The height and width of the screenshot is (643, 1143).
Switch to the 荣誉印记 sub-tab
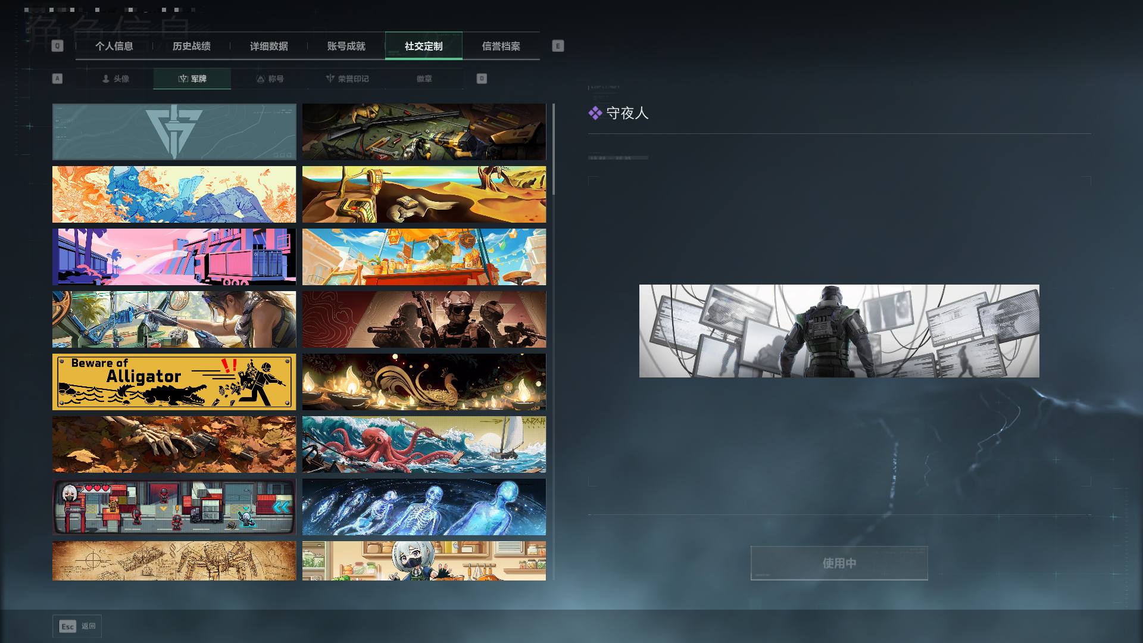coord(347,79)
